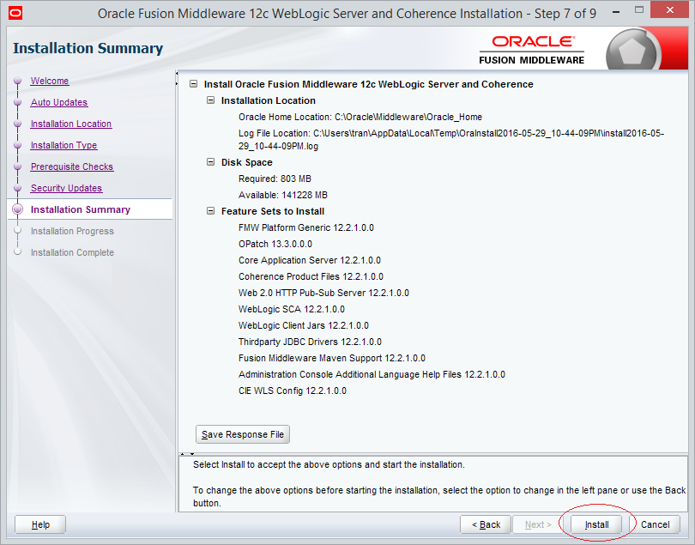Collapse the Feature Sets to Install section
Viewport: 695px width, 545px height.
click(210, 211)
